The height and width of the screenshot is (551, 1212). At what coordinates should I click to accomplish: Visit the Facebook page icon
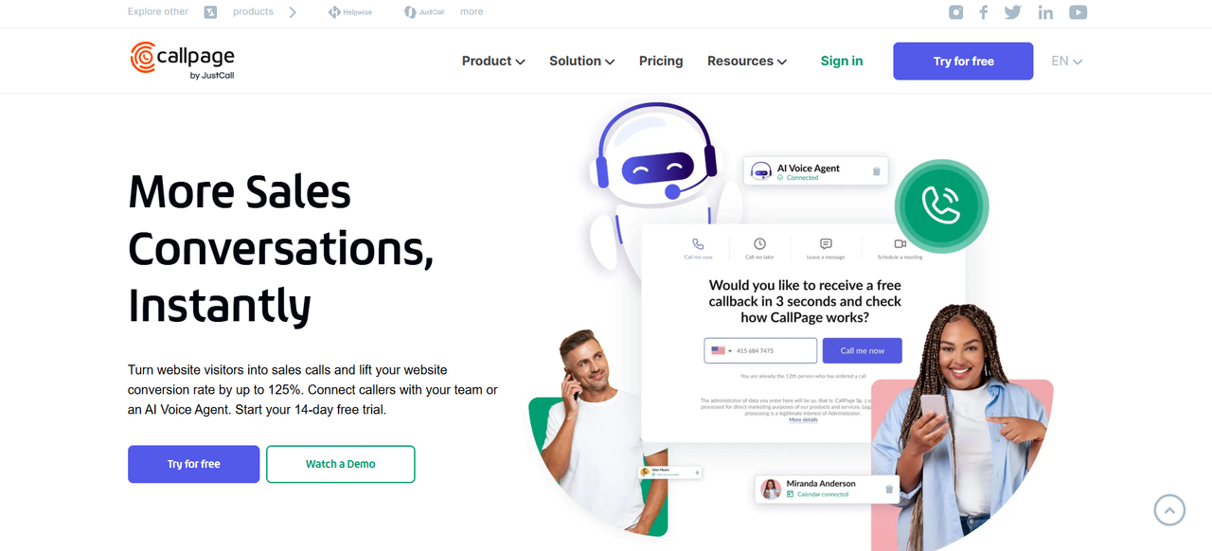click(984, 12)
